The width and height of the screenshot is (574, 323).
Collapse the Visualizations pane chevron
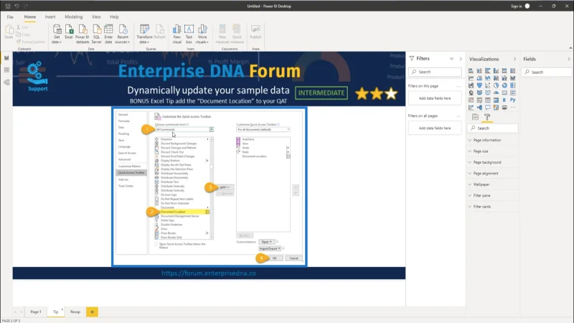[x=514, y=59]
